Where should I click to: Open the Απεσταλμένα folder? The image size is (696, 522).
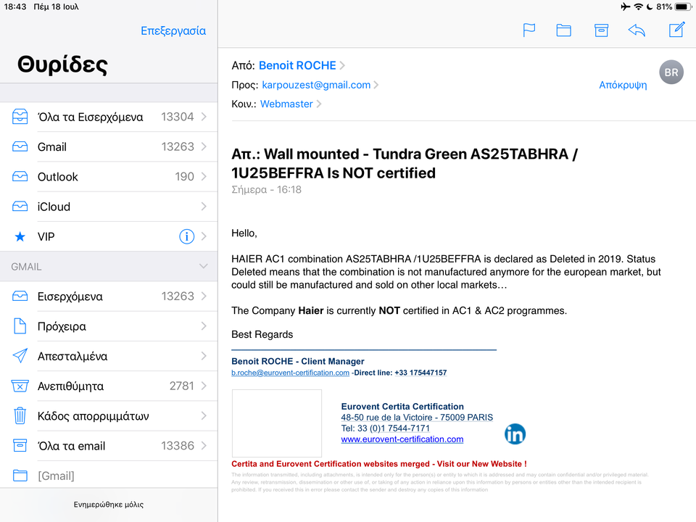tap(109, 355)
